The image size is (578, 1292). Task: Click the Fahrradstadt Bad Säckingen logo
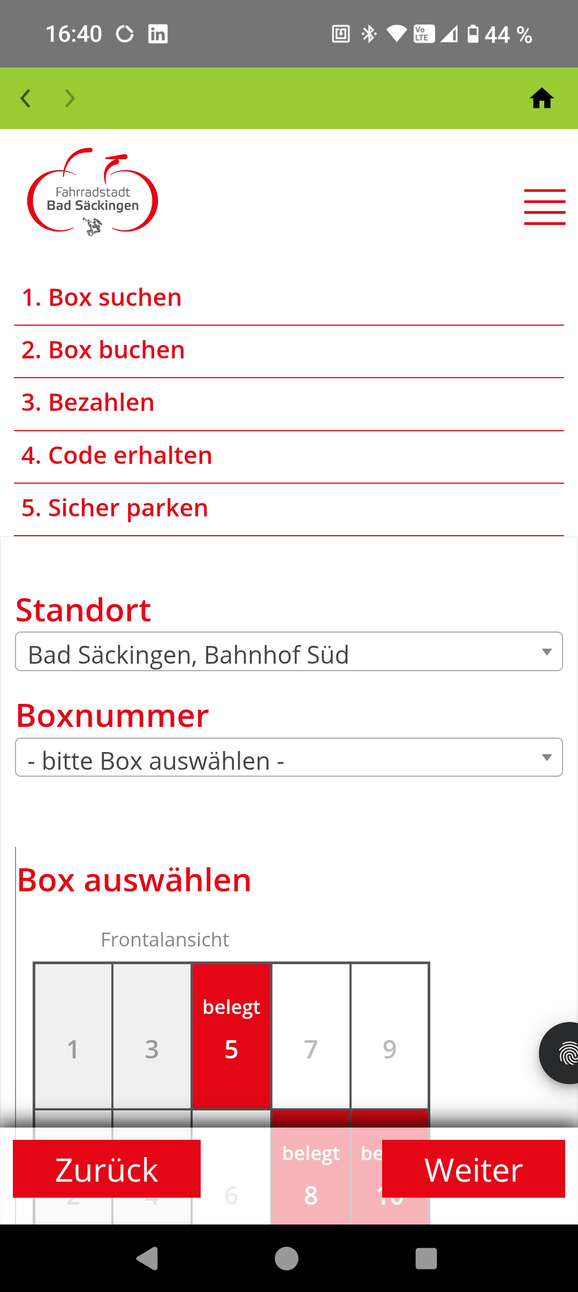[93, 192]
